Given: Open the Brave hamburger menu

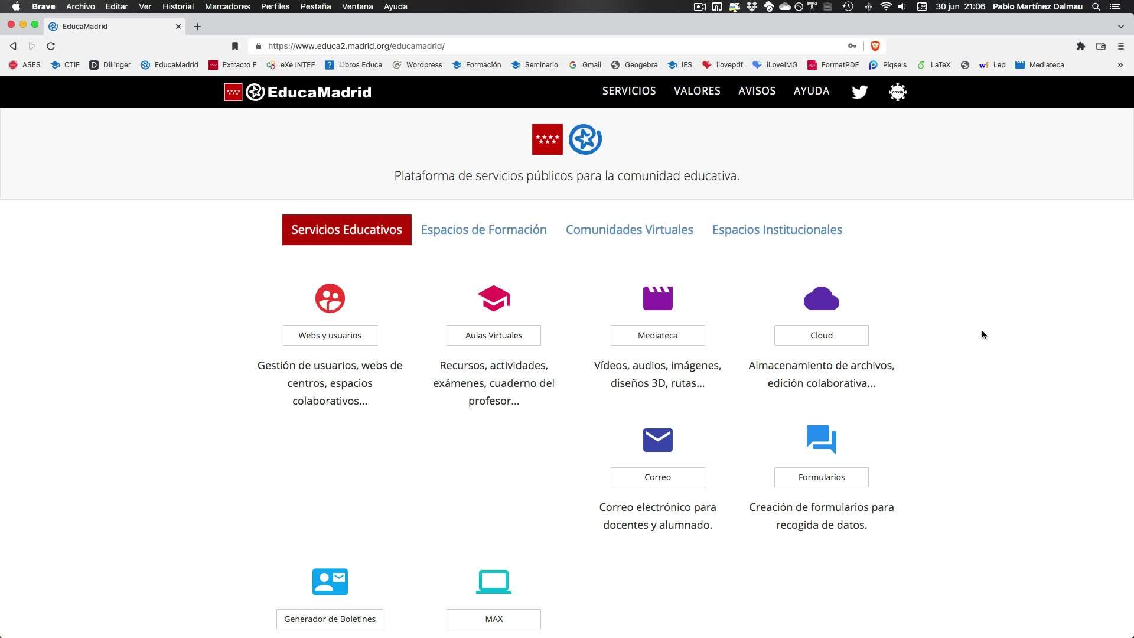Looking at the screenshot, I should click(x=1120, y=46).
